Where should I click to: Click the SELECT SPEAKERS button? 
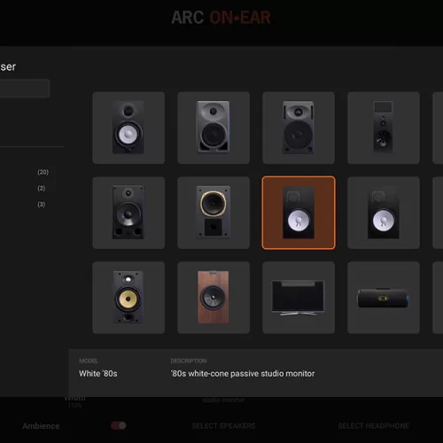click(x=223, y=426)
